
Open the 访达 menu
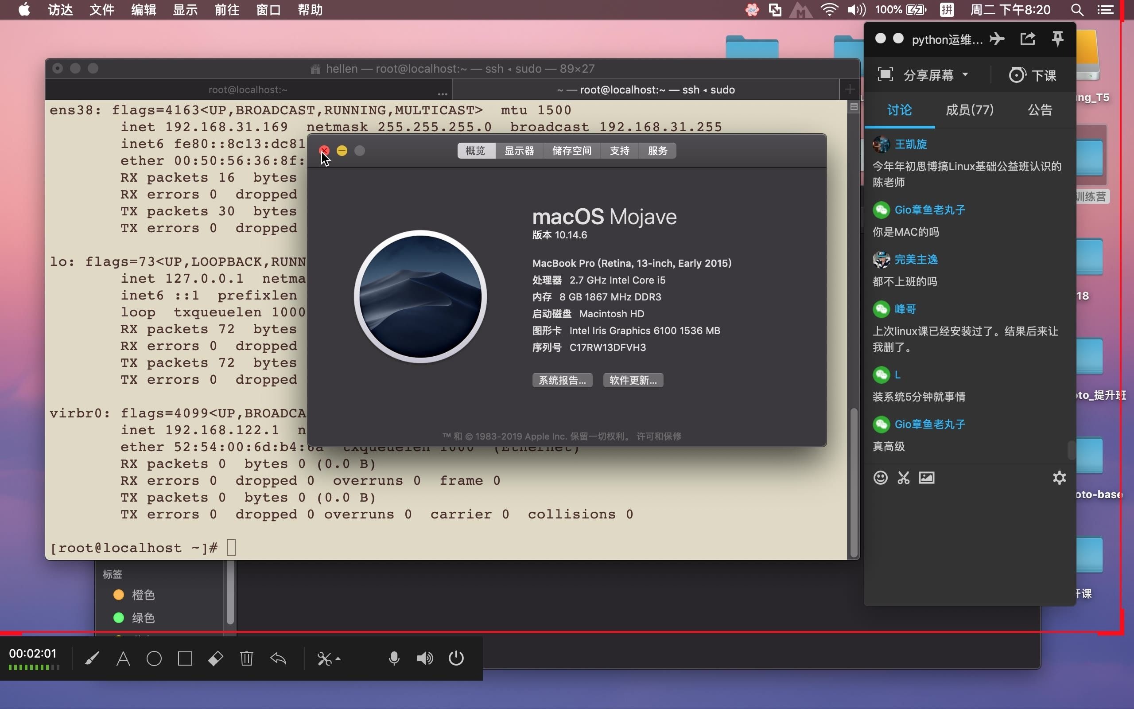60,10
